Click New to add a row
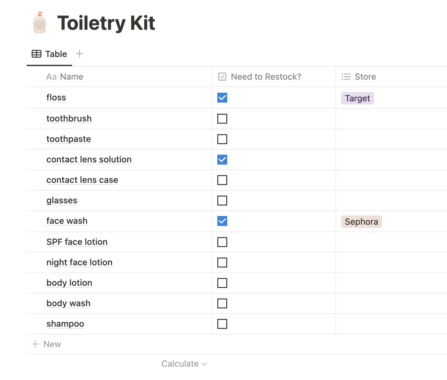Viewport: 447px width, 380px height. [x=52, y=344]
